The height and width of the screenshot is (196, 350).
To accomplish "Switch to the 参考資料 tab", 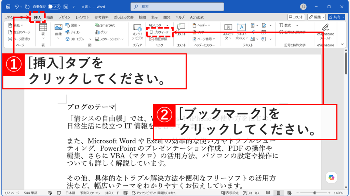I will [x=102, y=17].
